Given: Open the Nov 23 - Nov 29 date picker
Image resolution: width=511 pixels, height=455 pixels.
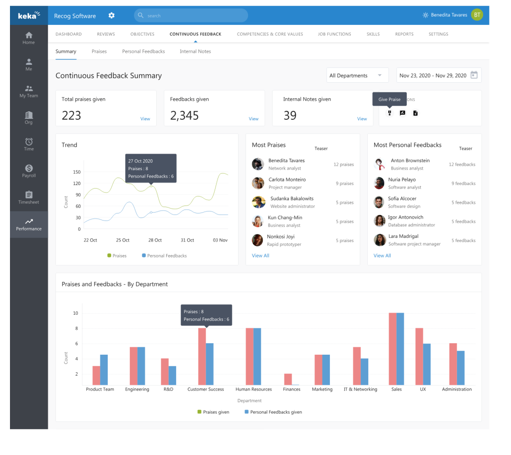Looking at the screenshot, I should point(439,75).
